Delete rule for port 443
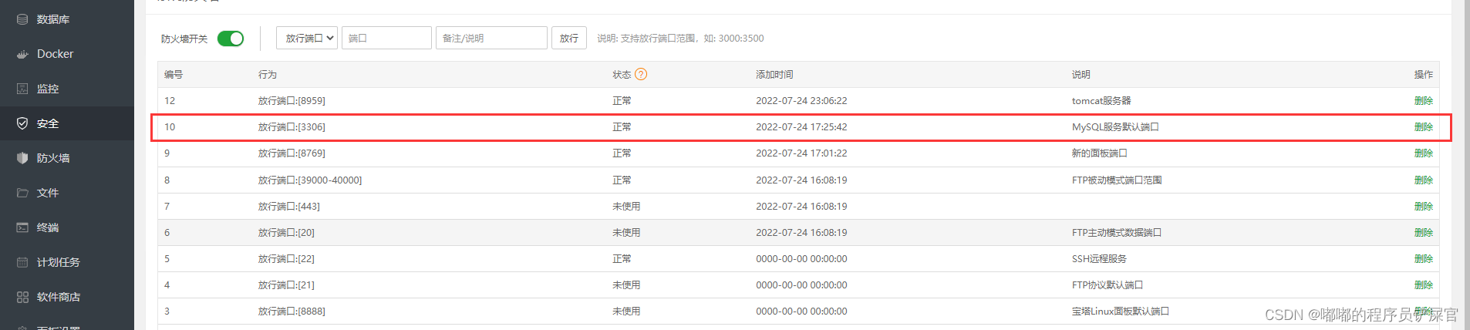The image size is (1470, 330). click(1423, 207)
